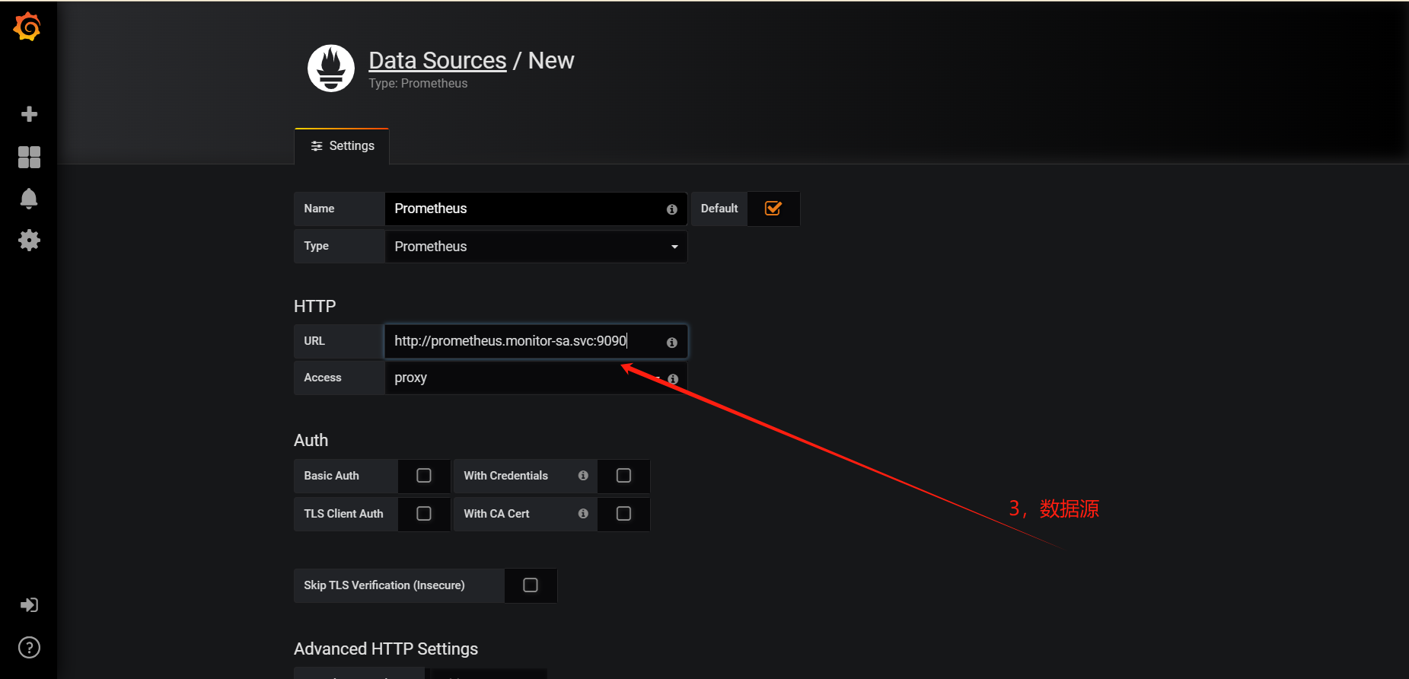
Task: Click the 'Type' field label
Action: (316, 246)
